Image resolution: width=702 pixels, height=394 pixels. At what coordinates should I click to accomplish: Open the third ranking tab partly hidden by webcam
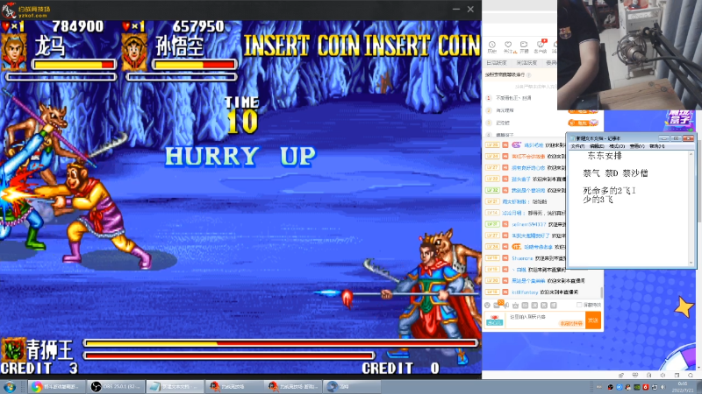[551, 63]
